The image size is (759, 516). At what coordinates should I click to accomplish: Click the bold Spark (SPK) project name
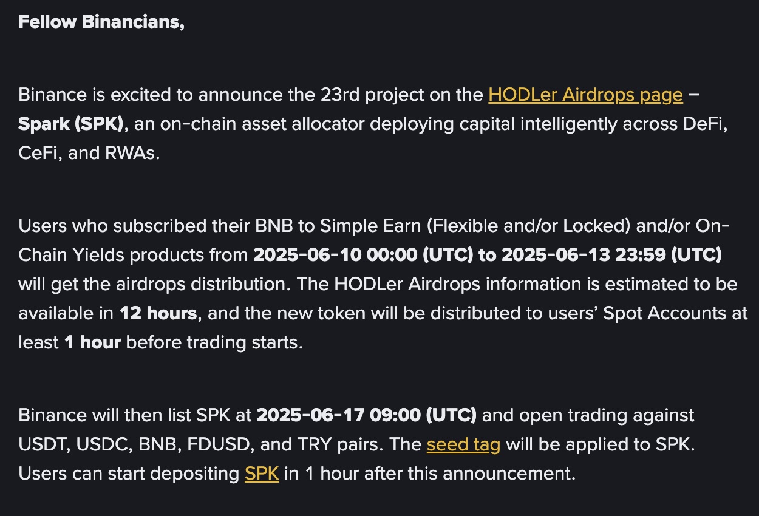point(72,124)
